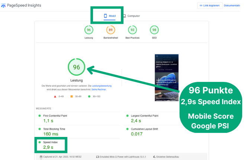Click the calendar icon next to Captured at
247x160 pixels.
tap(41, 157)
